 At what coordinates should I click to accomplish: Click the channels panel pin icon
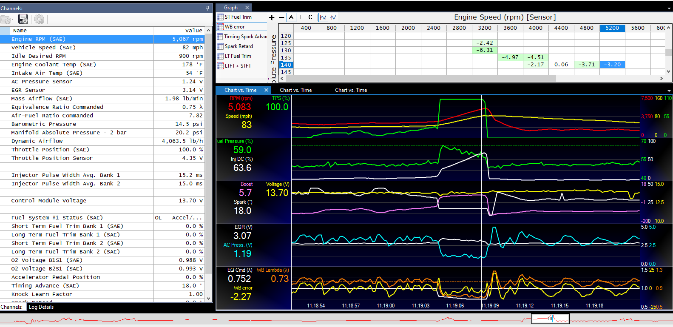[207, 8]
